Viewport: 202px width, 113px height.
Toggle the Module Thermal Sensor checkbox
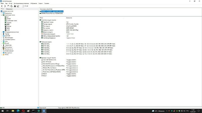pyautogui.click(x=42, y=68)
